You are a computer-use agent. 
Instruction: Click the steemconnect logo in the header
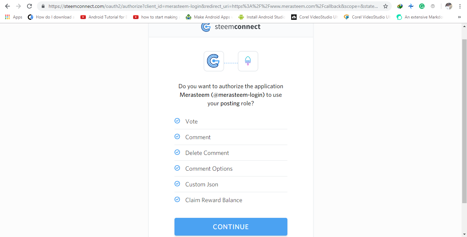point(231,27)
